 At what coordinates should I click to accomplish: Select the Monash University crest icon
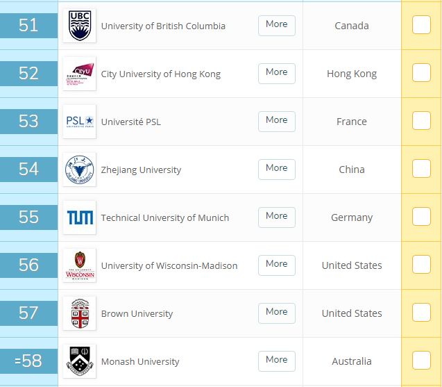pos(79,361)
